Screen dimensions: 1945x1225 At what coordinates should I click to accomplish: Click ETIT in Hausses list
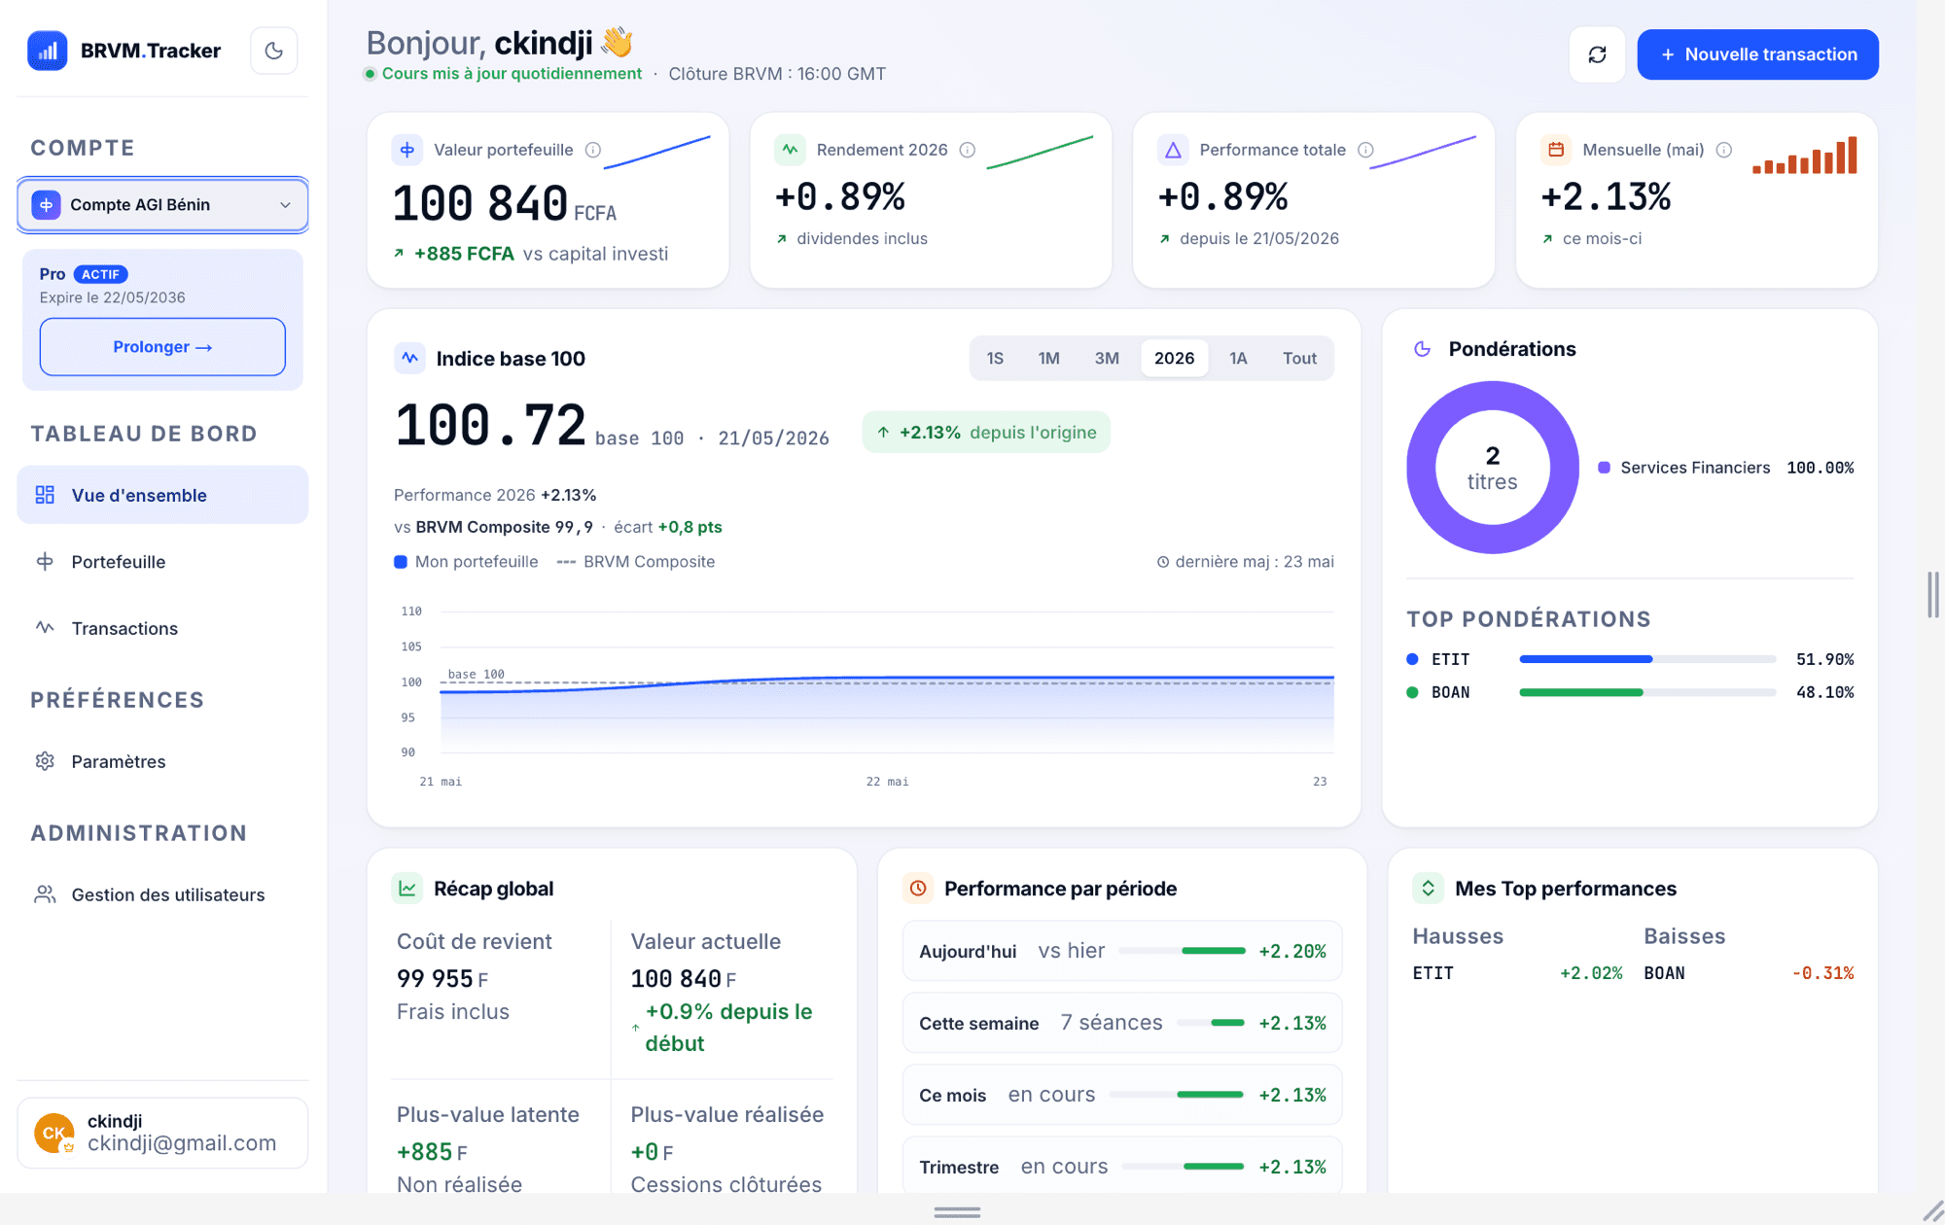click(1433, 973)
